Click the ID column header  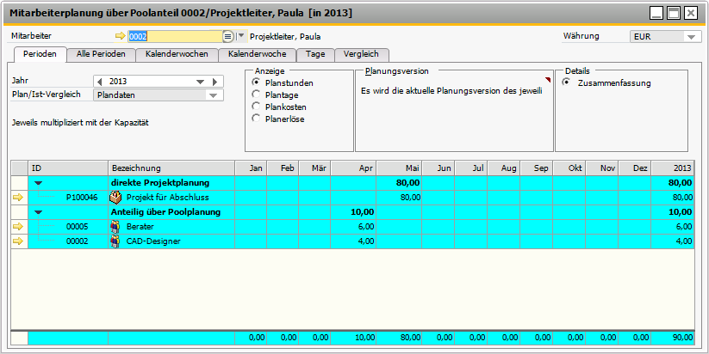tap(68, 168)
